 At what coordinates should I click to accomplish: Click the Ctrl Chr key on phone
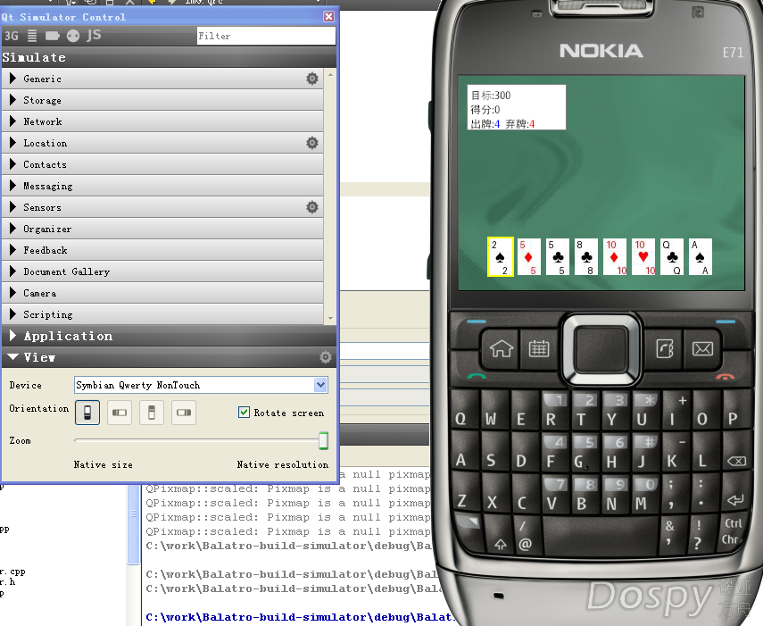(x=732, y=531)
